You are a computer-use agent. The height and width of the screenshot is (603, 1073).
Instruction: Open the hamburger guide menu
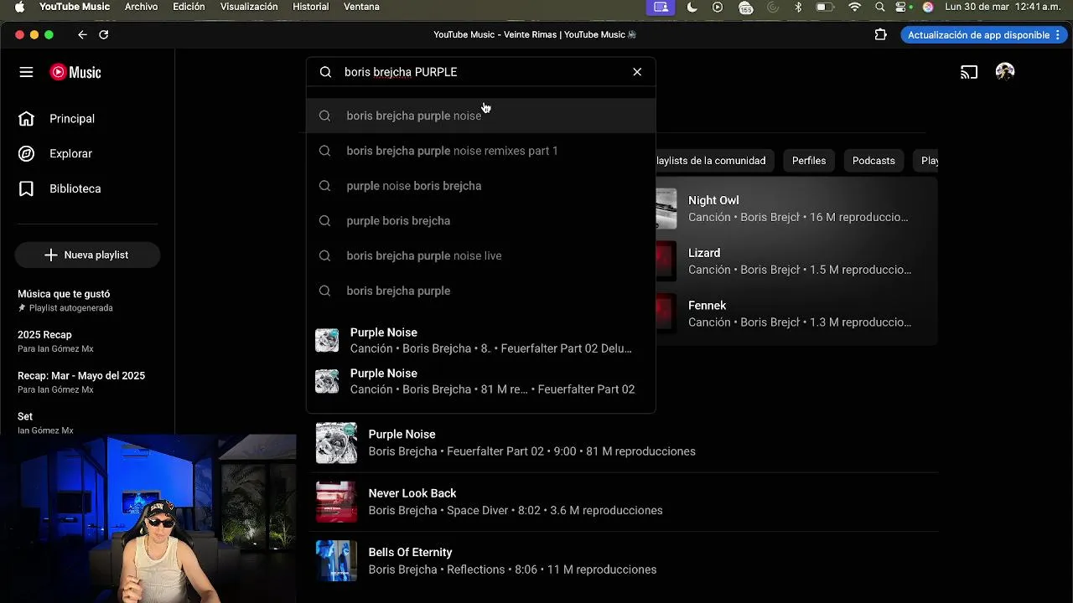(x=26, y=72)
